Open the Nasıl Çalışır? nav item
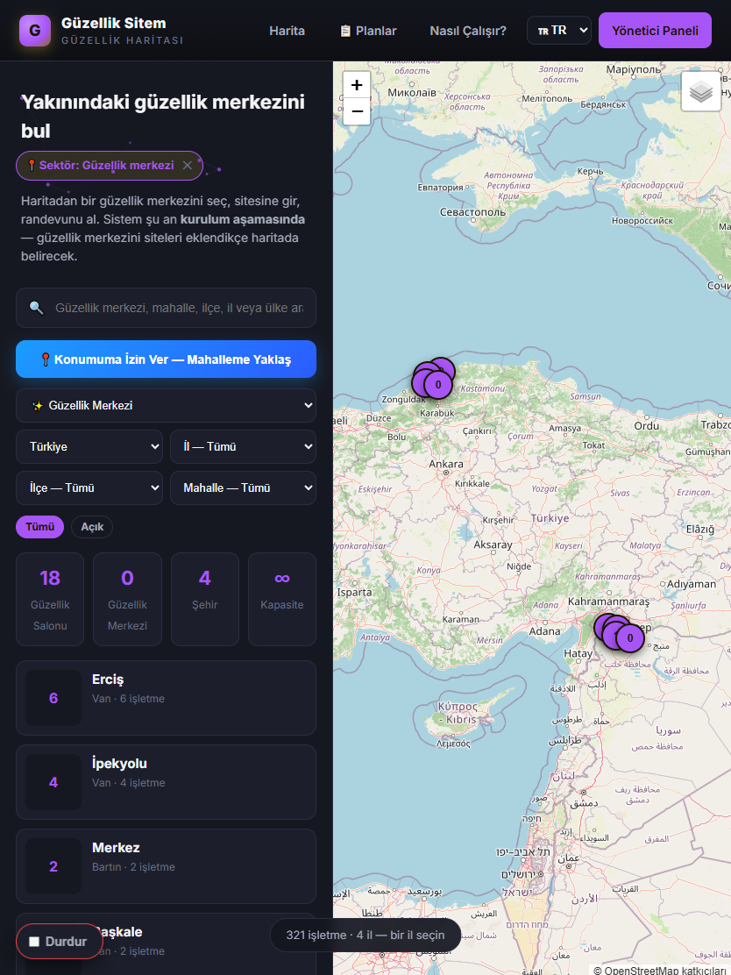 coord(468,31)
